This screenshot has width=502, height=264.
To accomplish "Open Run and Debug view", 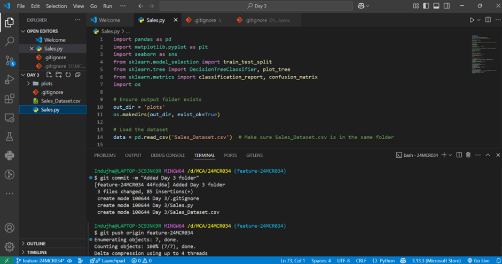I will (10, 79).
